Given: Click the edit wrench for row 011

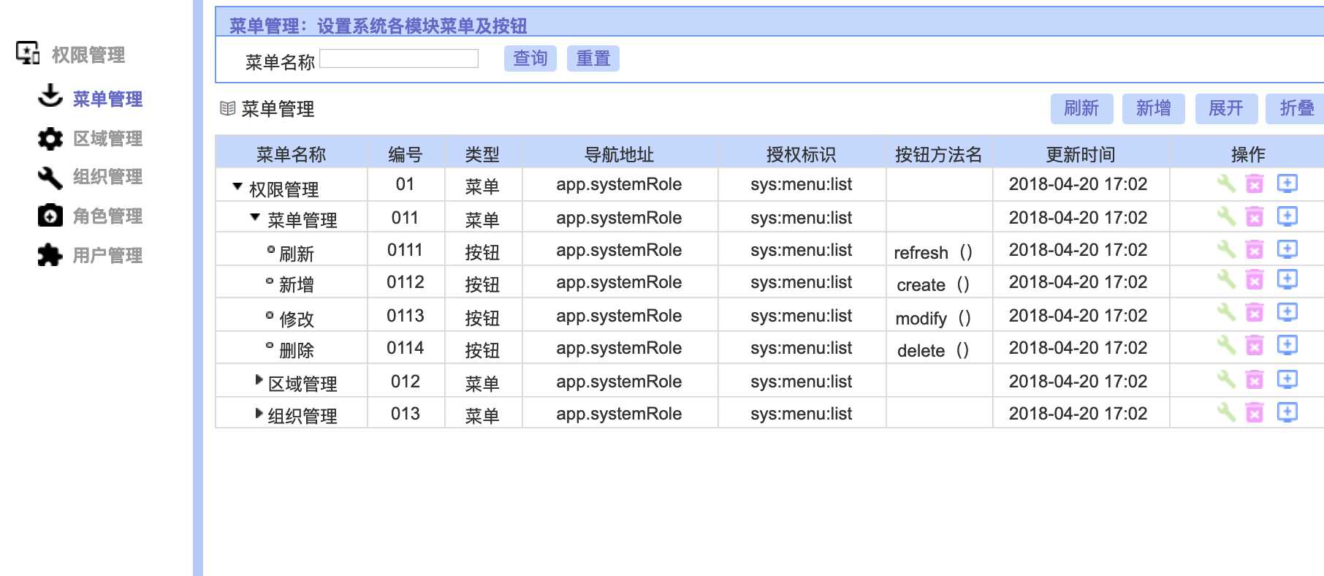Looking at the screenshot, I should 1225,216.
